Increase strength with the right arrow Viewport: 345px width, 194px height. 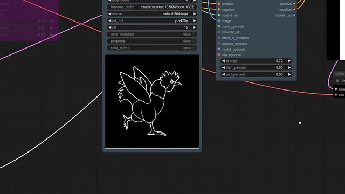[x=289, y=61]
